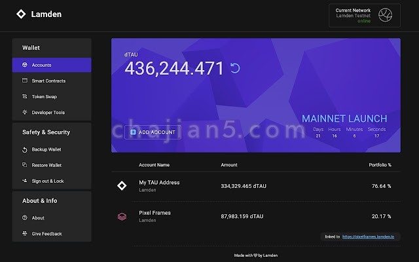Click the Days countdown value 21
The height and width of the screenshot is (262, 419).
[318, 136]
